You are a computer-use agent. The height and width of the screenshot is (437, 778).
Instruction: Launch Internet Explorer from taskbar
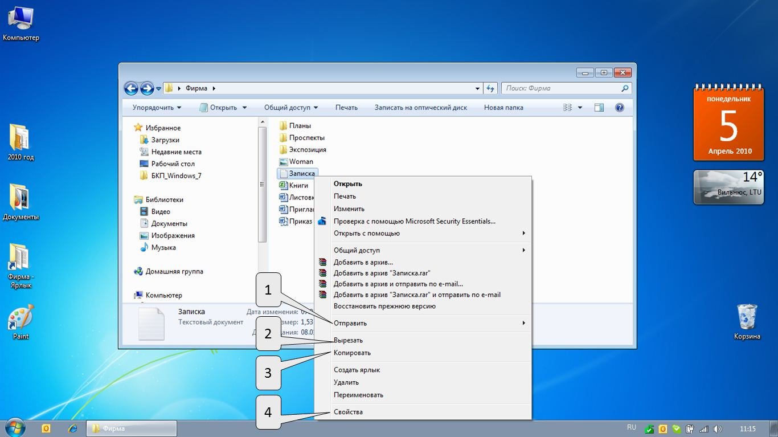pyautogui.click(x=72, y=428)
